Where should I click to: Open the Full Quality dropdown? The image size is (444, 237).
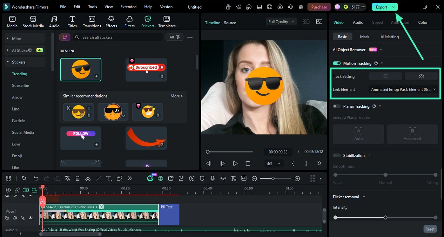click(281, 22)
